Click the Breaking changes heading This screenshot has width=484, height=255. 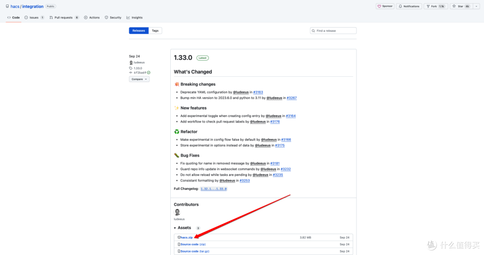coord(198,84)
